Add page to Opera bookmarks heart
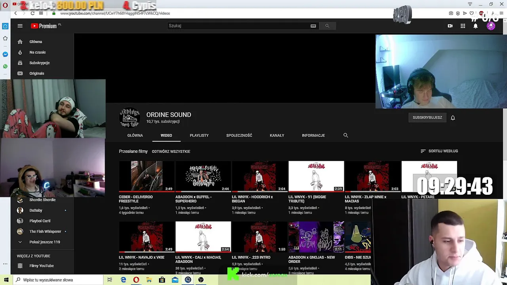 click(473, 13)
